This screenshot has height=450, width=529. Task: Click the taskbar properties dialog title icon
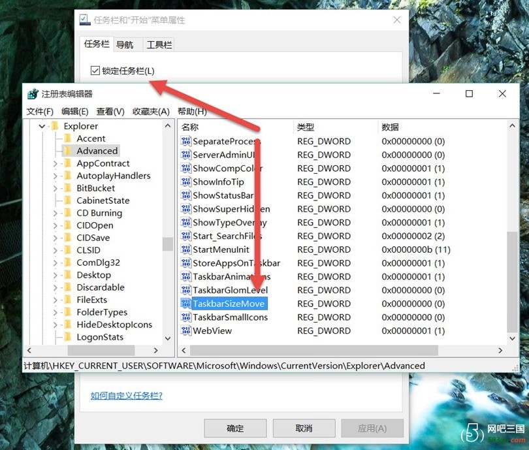click(x=85, y=20)
